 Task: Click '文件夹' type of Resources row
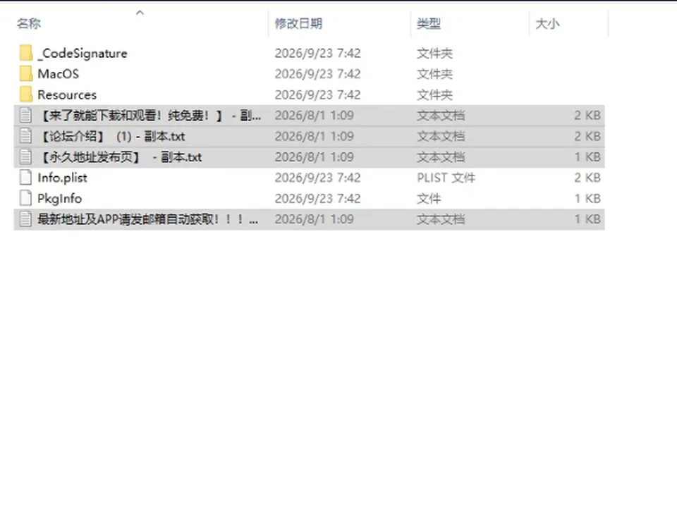pyautogui.click(x=434, y=94)
